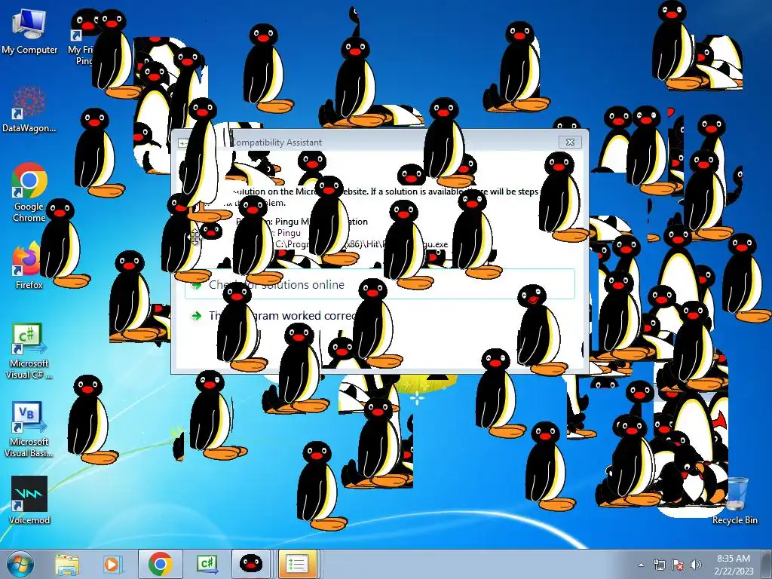This screenshot has height=579, width=772.
Task: Show hidden tray icons arrow
Action: click(641, 565)
